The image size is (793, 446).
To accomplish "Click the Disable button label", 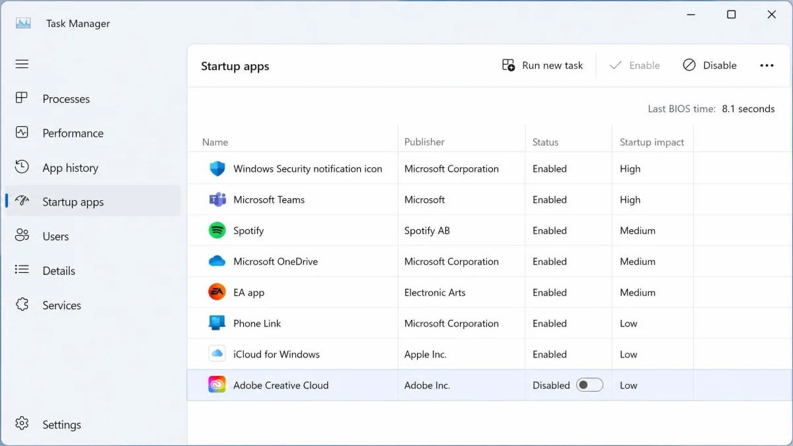I will pyautogui.click(x=720, y=65).
